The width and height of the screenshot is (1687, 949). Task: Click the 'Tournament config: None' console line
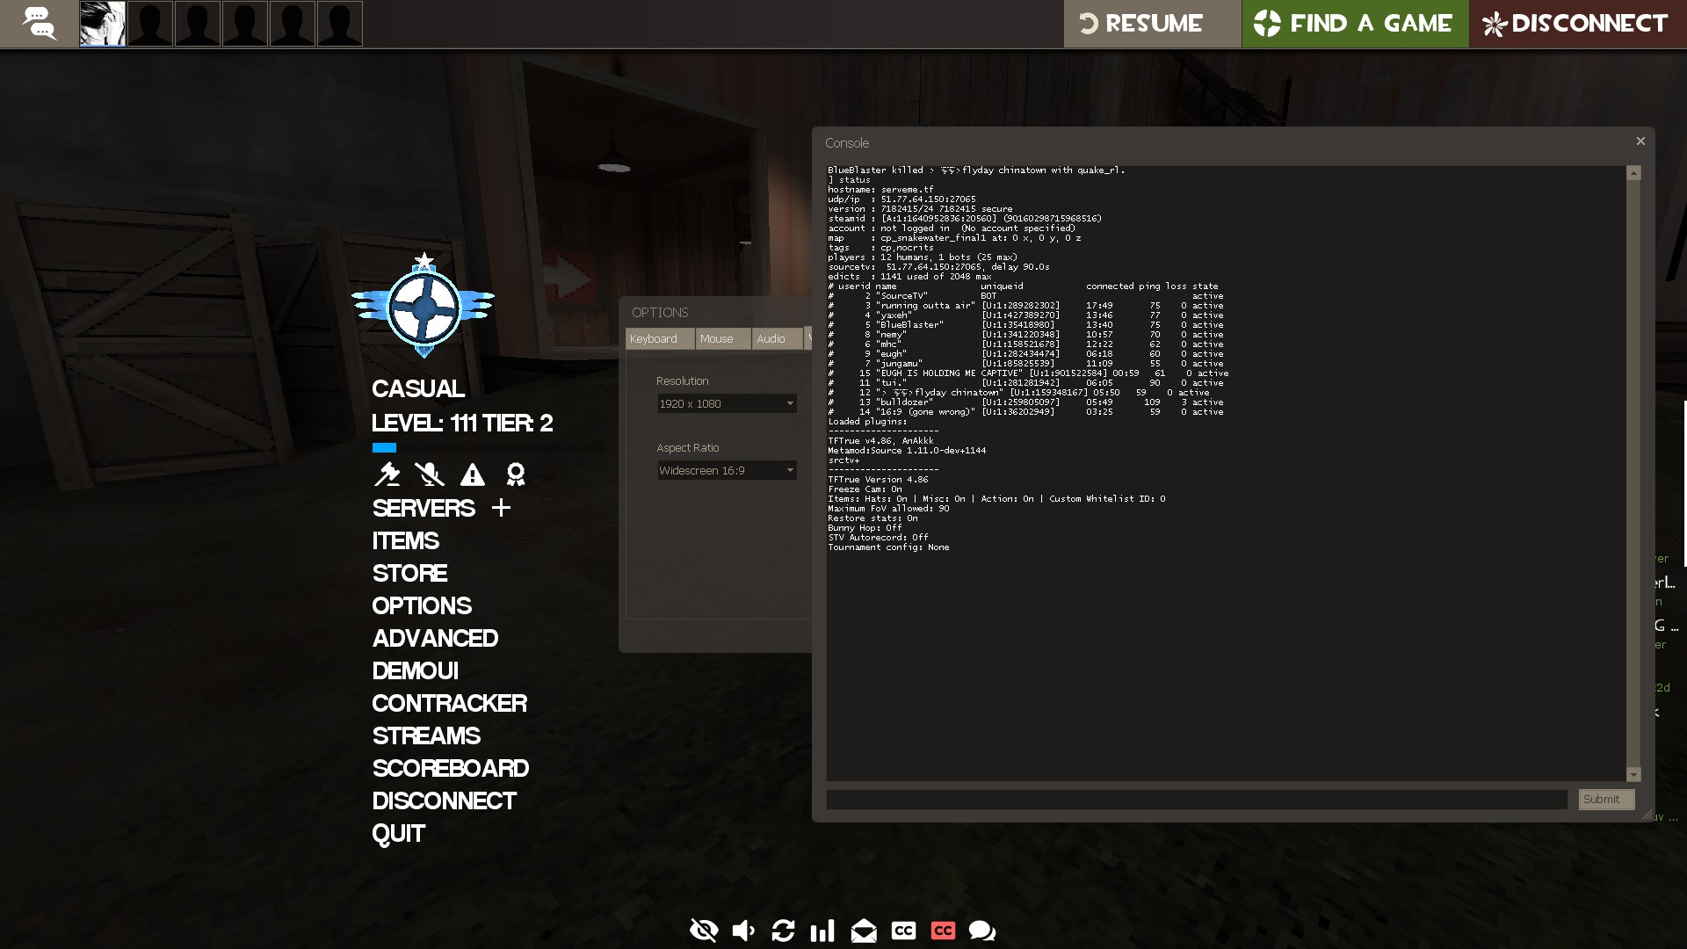888,547
